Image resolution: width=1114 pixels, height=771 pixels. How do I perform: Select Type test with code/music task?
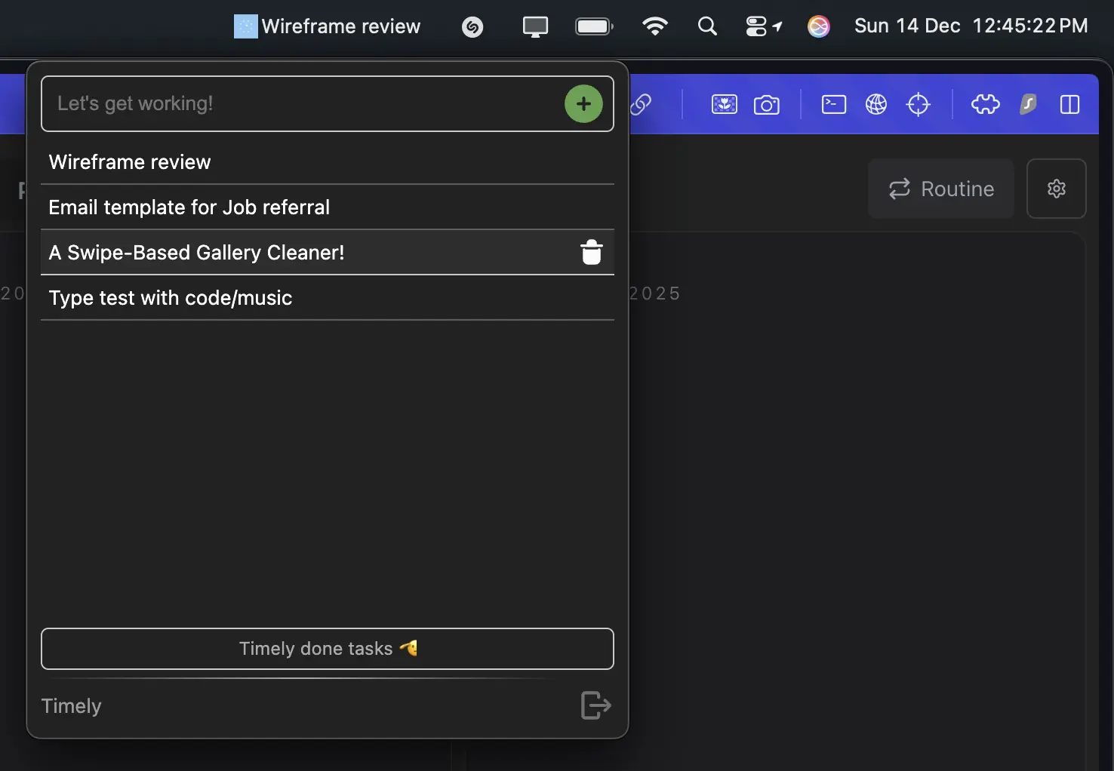[328, 298]
